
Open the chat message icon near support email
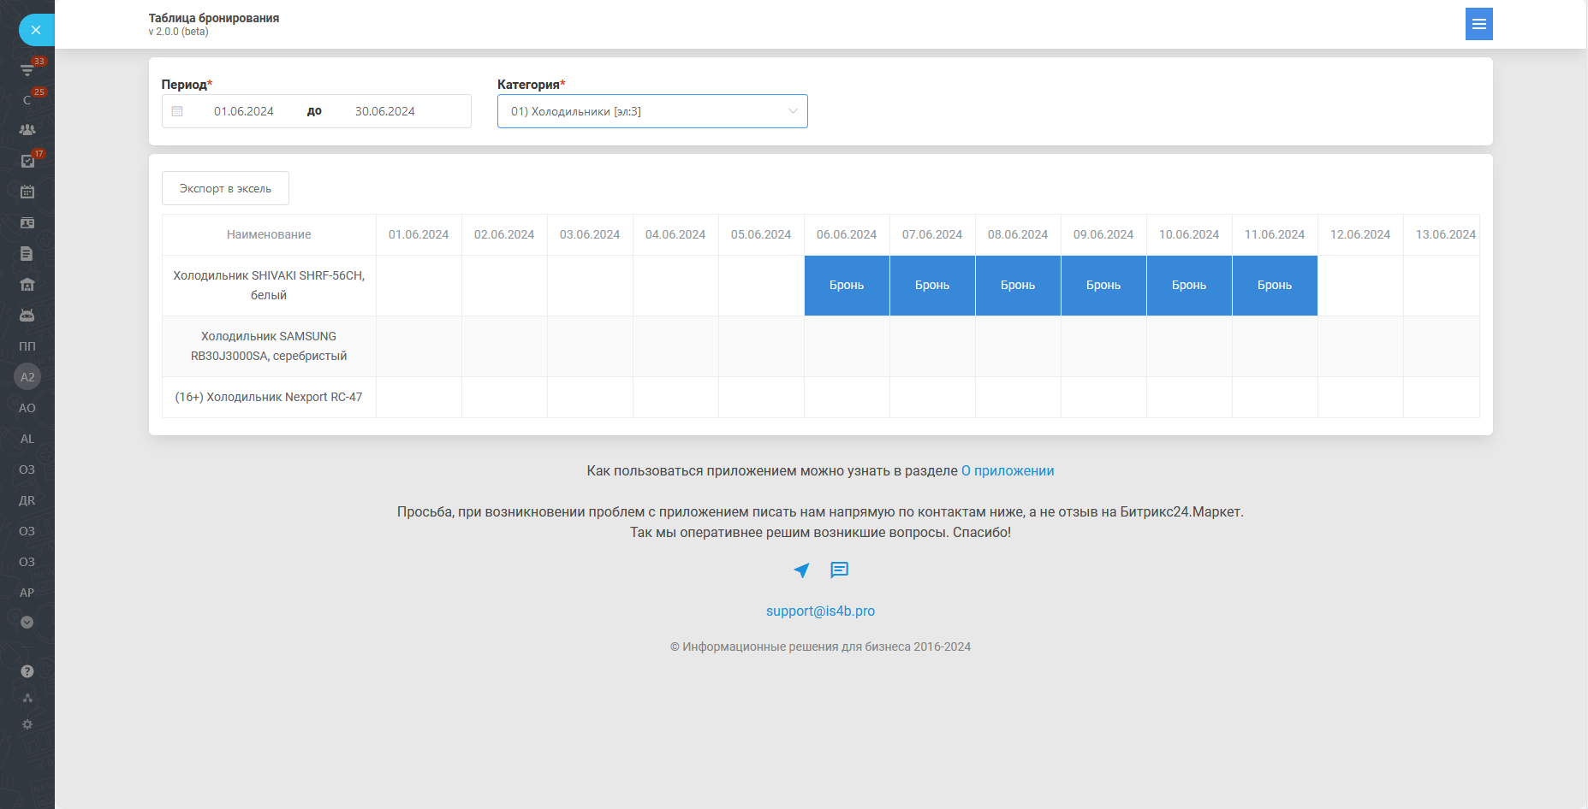click(x=839, y=570)
